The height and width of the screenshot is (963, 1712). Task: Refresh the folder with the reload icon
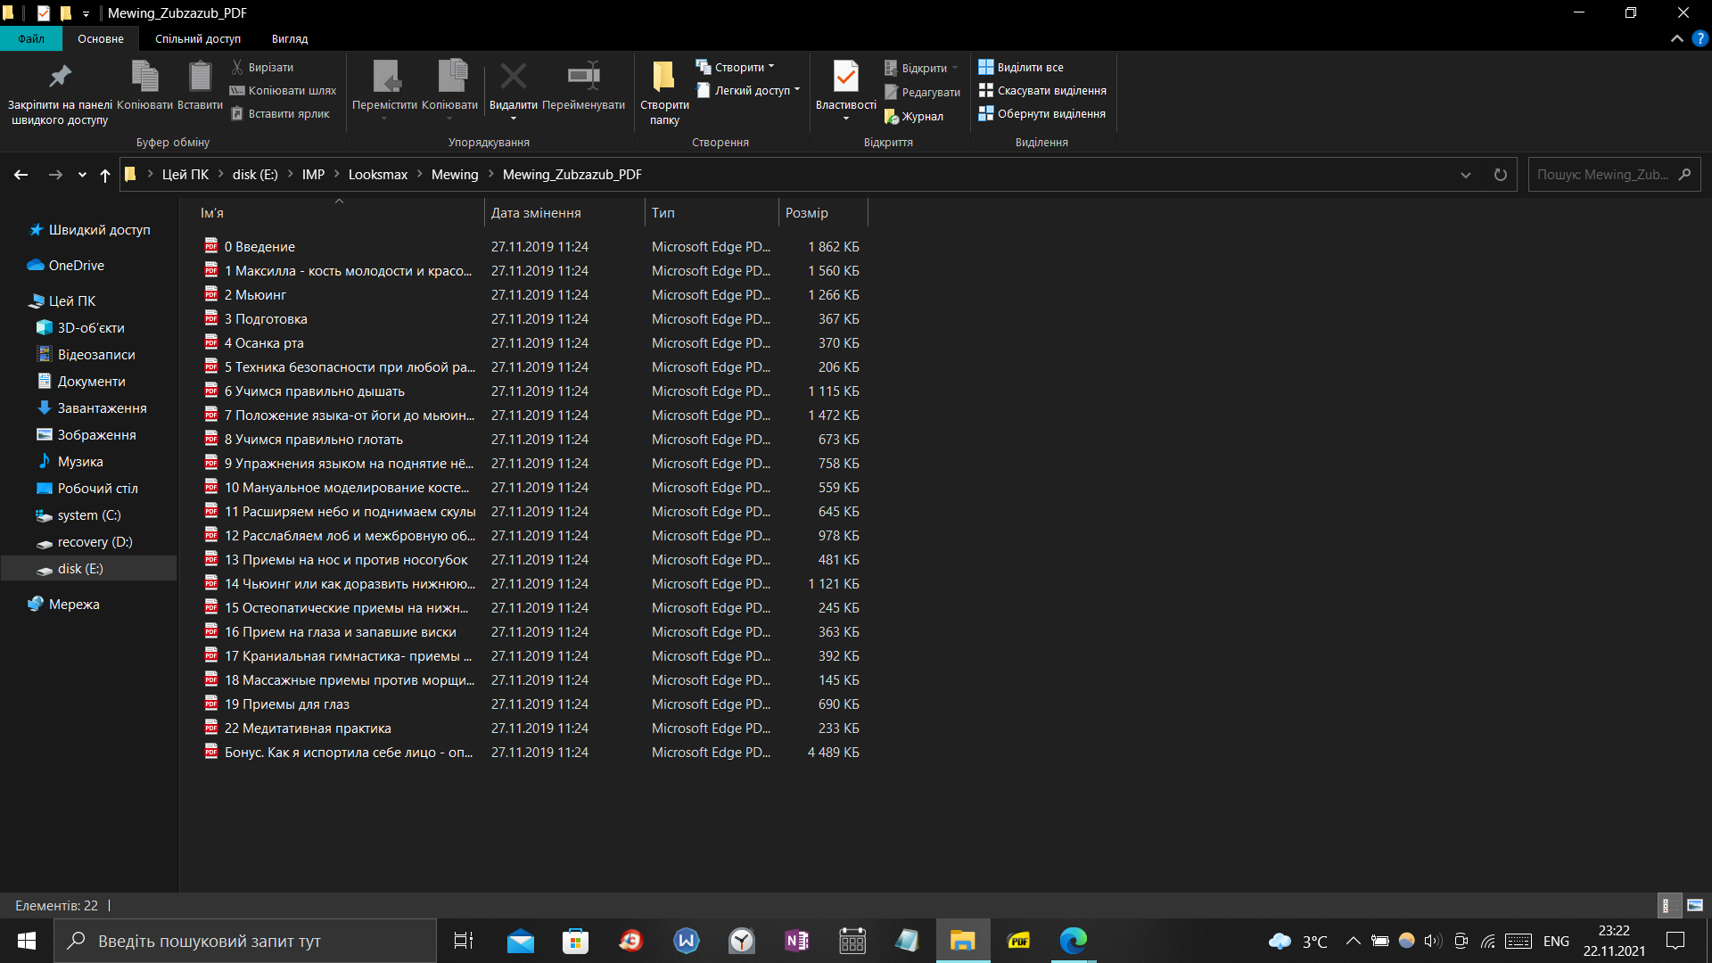[x=1501, y=175]
